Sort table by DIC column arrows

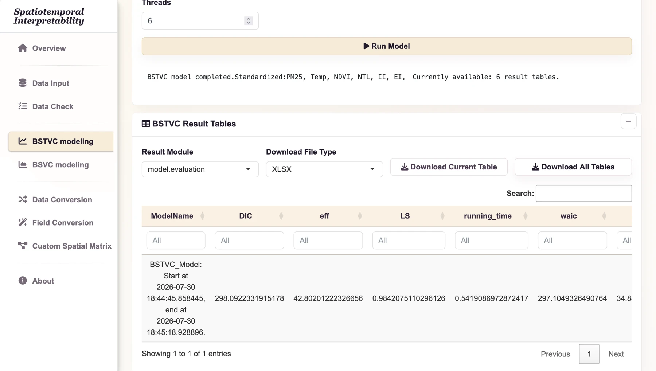(x=281, y=216)
